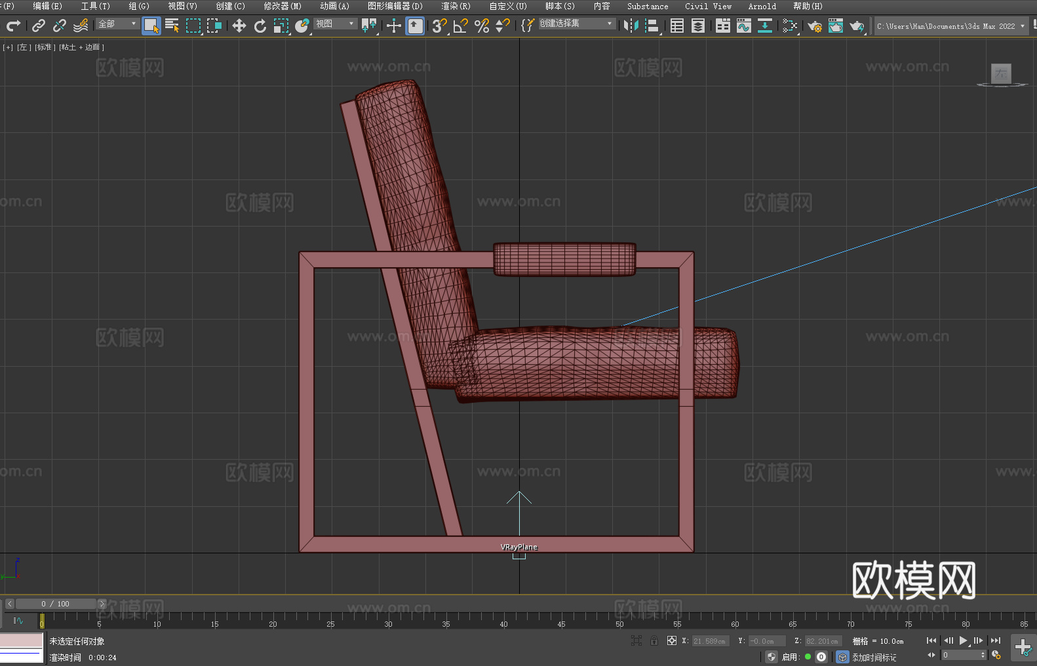The height and width of the screenshot is (666, 1037).
Task: Click Bind to Space Warp icon
Action: point(81,26)
